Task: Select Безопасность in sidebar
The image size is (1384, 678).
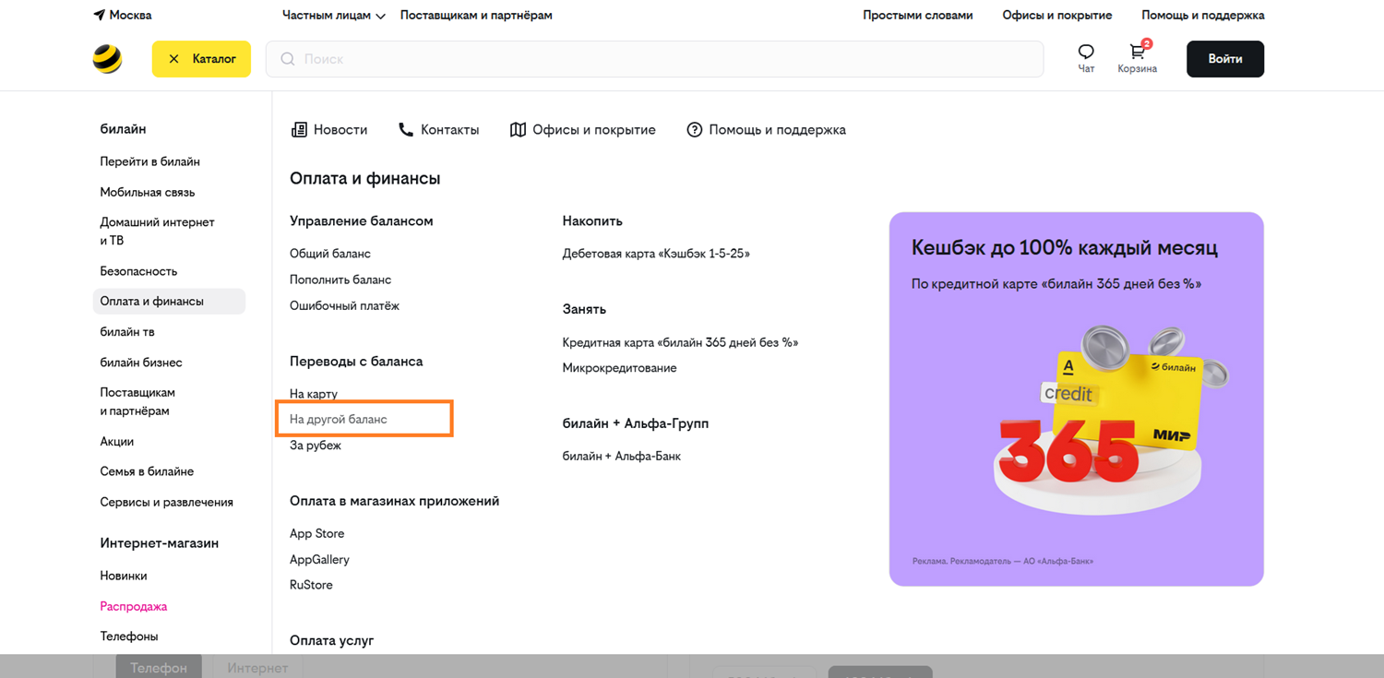Action: tap(138, 271)
